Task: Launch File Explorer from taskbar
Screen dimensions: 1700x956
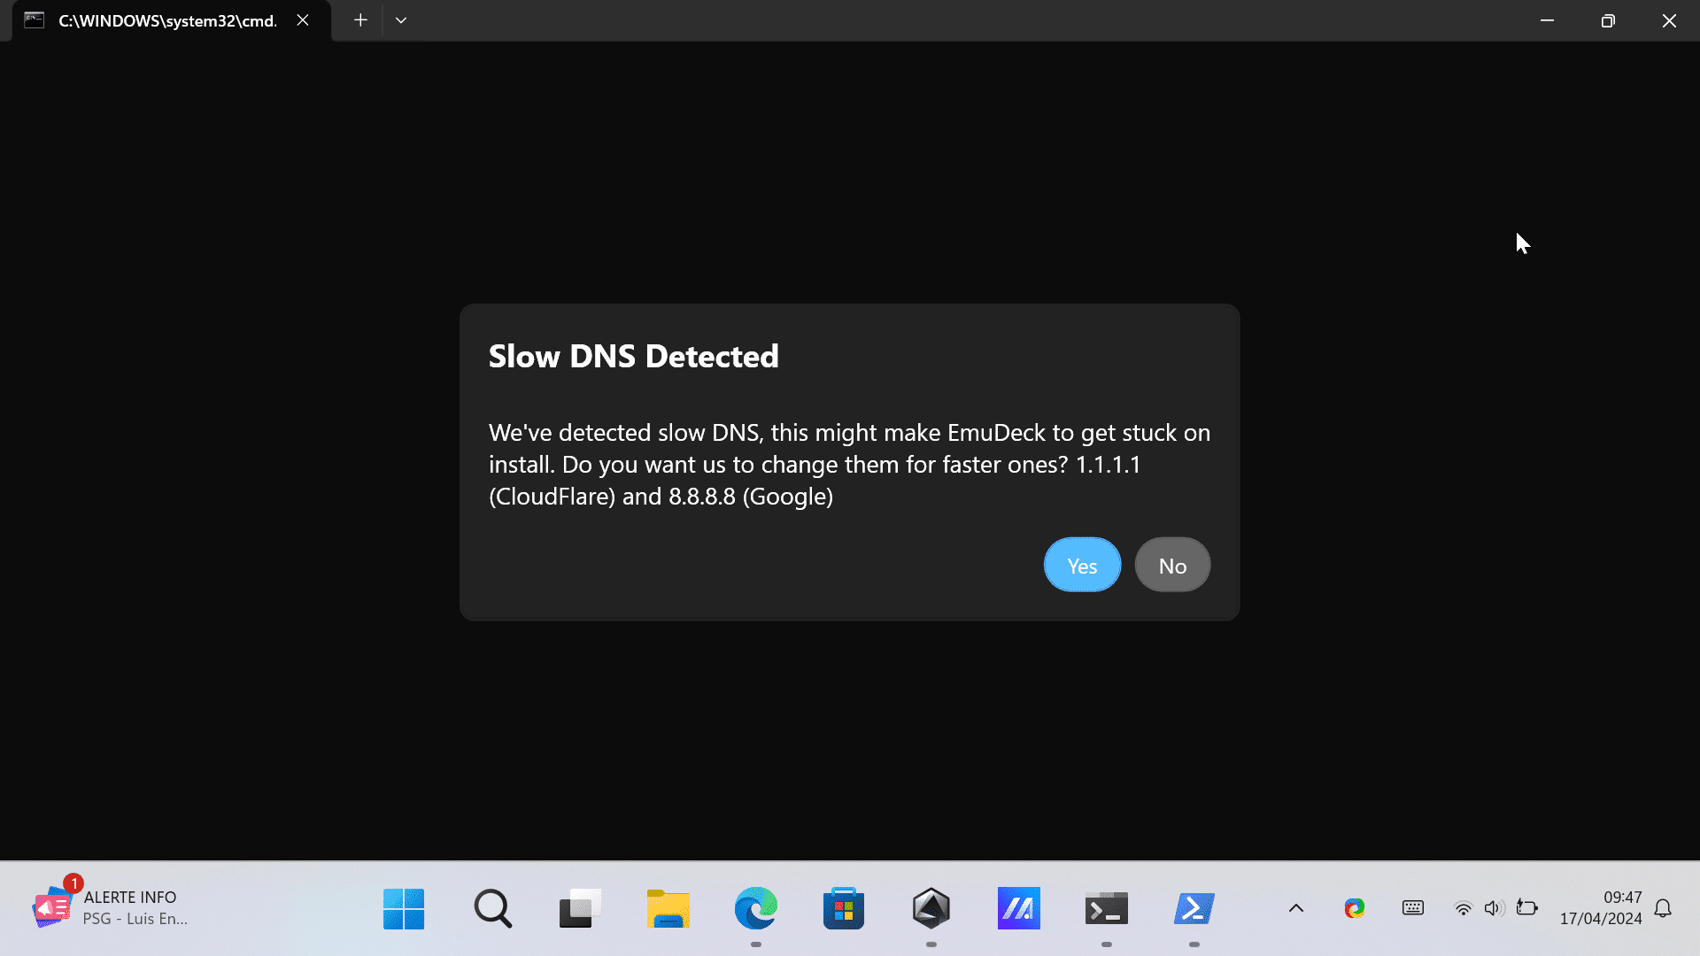Action: click(x=668, y=908)
